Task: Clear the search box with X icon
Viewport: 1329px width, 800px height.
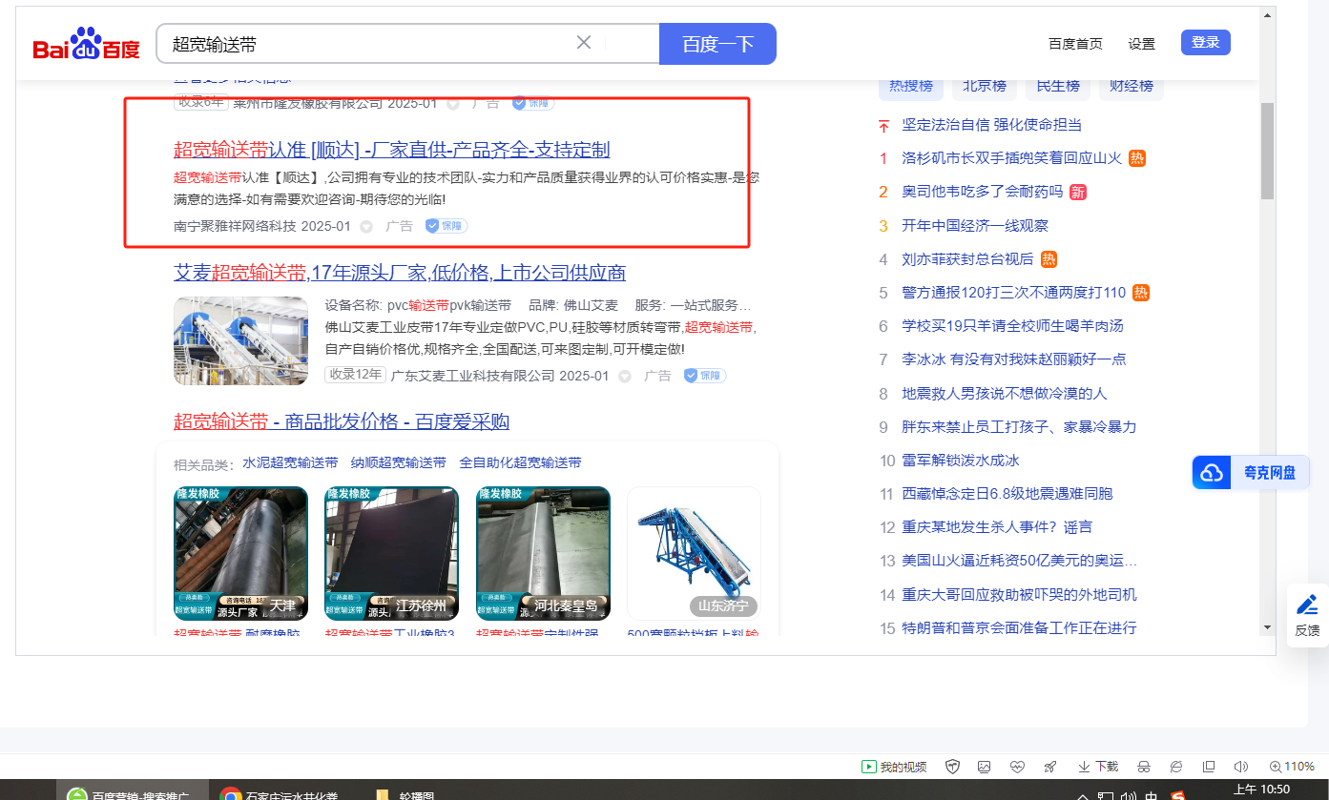Action: [584, 43]
